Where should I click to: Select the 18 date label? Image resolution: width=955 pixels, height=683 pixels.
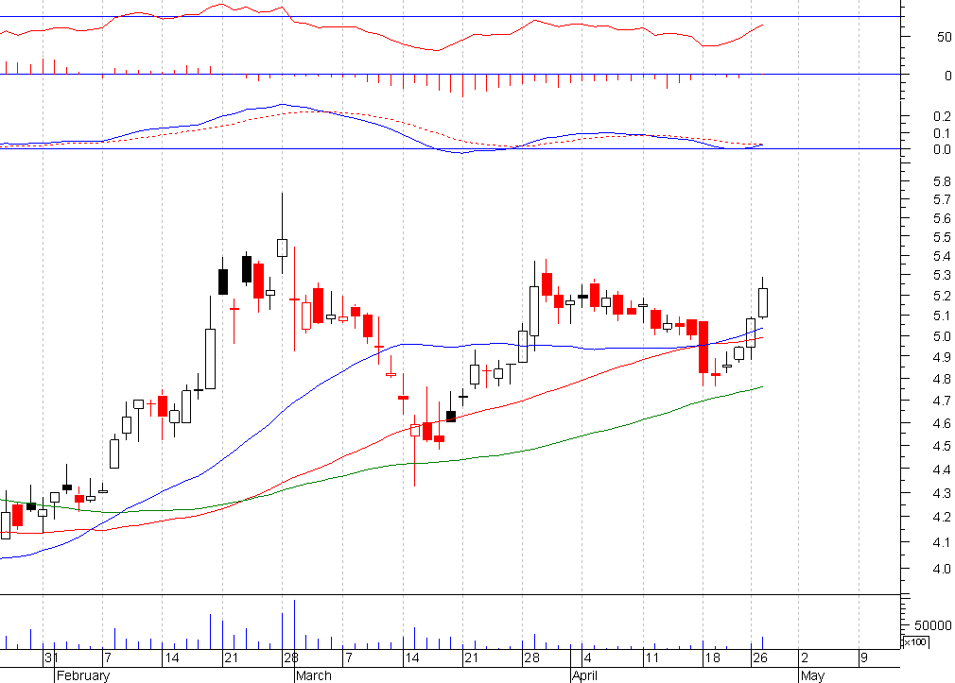(712, 658)
